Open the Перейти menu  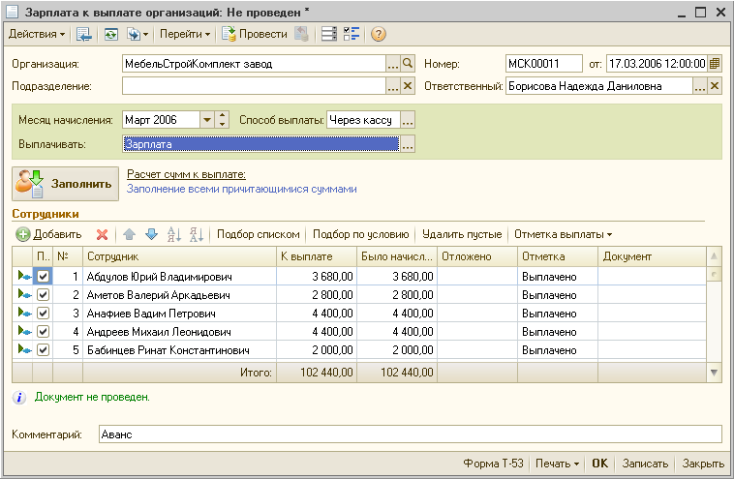pyautogui.click(x=185, y=34)
